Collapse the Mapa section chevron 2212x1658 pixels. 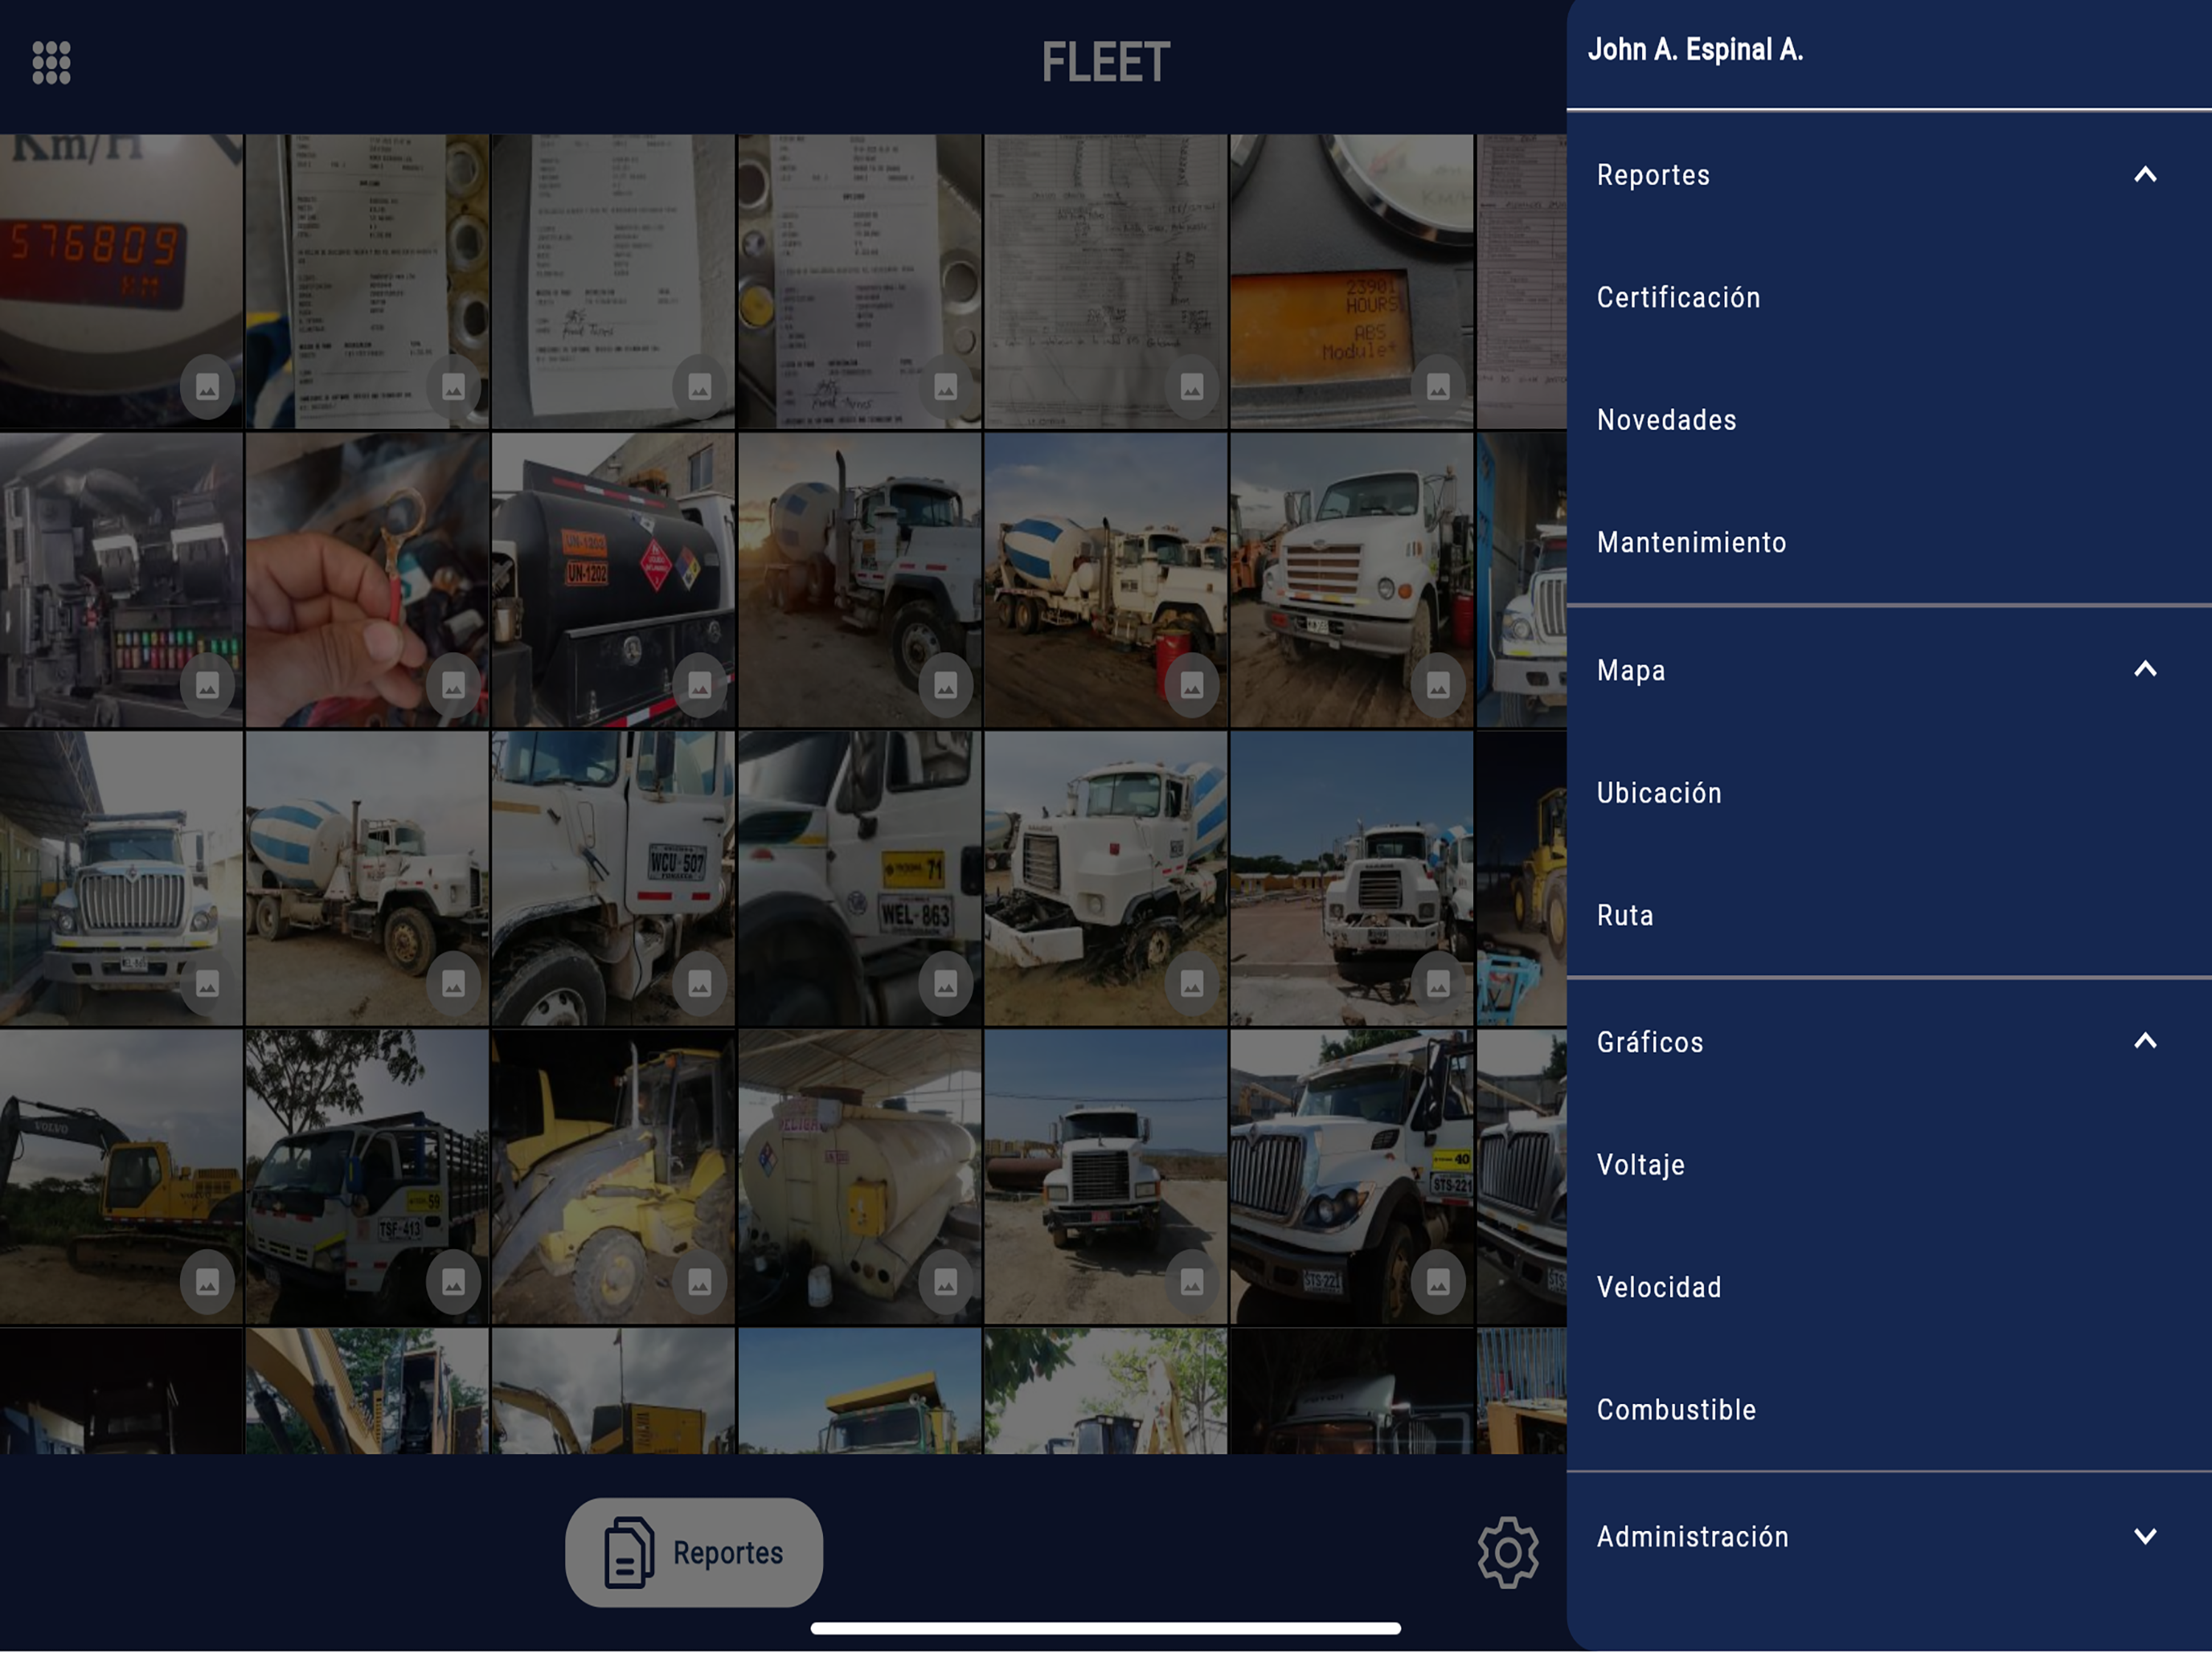[2144, 670]
